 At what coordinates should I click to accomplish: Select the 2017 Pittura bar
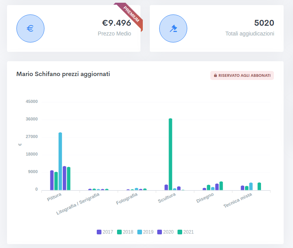(x=52, y=180)
